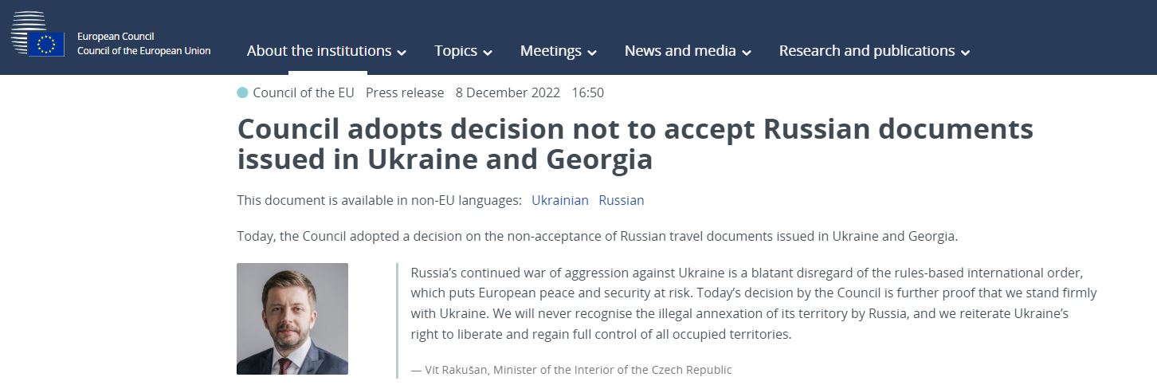Open the Russian language version
This screenshot has width=1157, height=389.
click(622, 200)
